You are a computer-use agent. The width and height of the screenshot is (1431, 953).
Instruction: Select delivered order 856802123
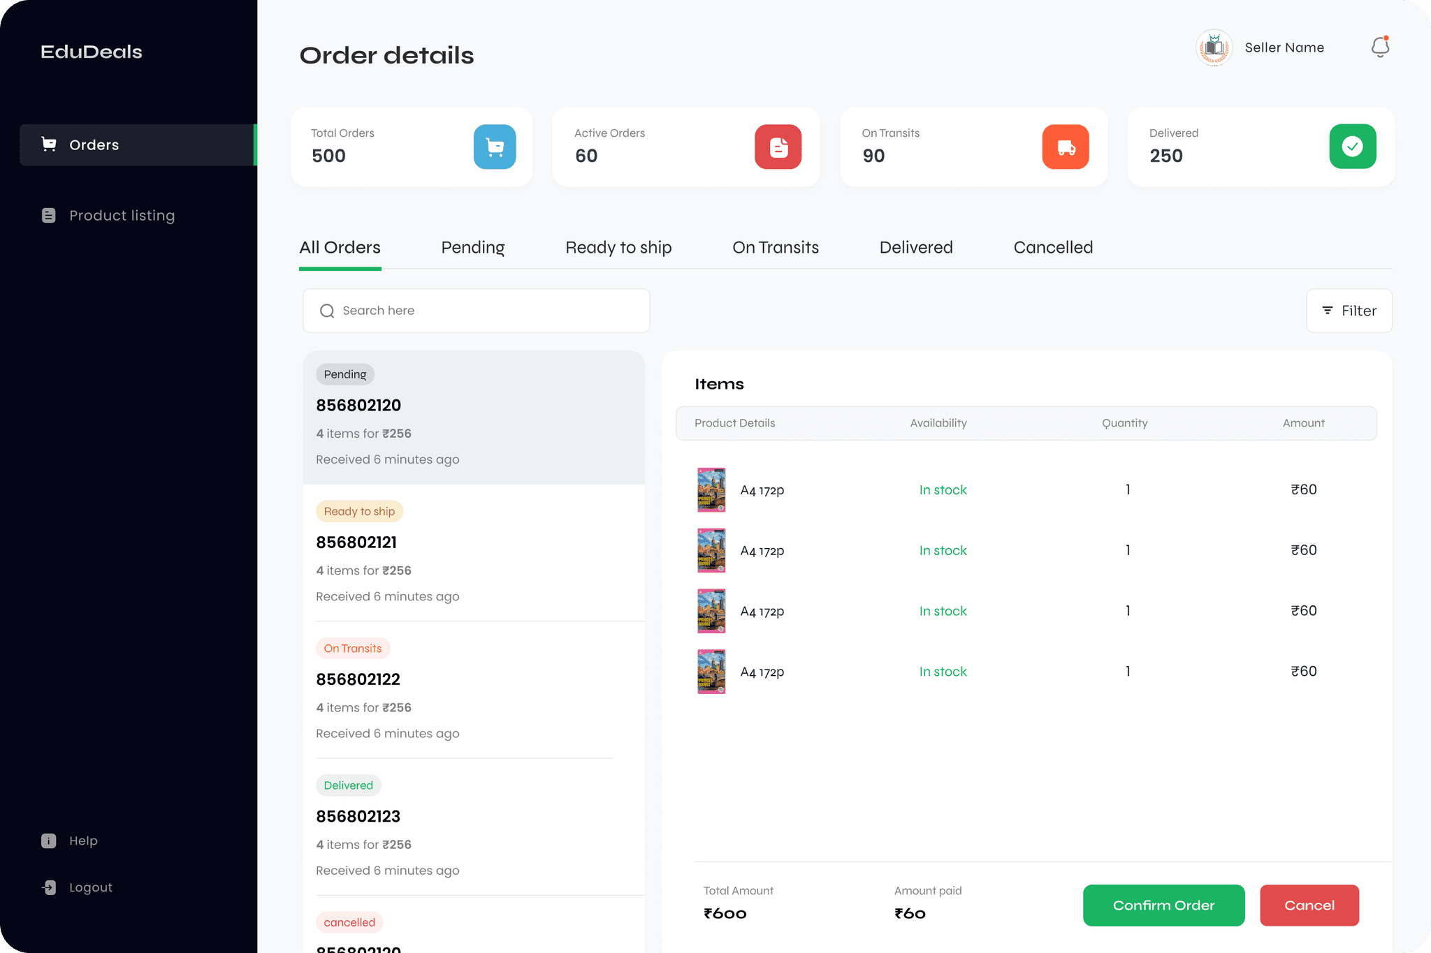pyautogui.click(x=473, y=826)
